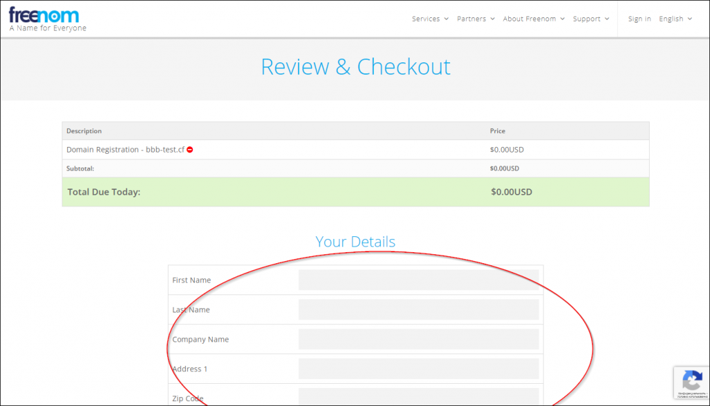Click the Review & Checkout heading
Viewport: 710px width, 406px height.
click(356, 67)
